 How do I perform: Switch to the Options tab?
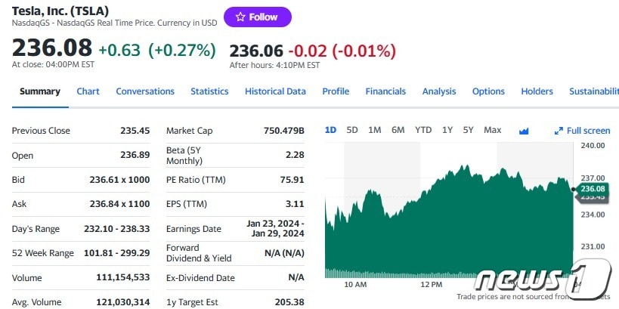[x=488, y=91]
